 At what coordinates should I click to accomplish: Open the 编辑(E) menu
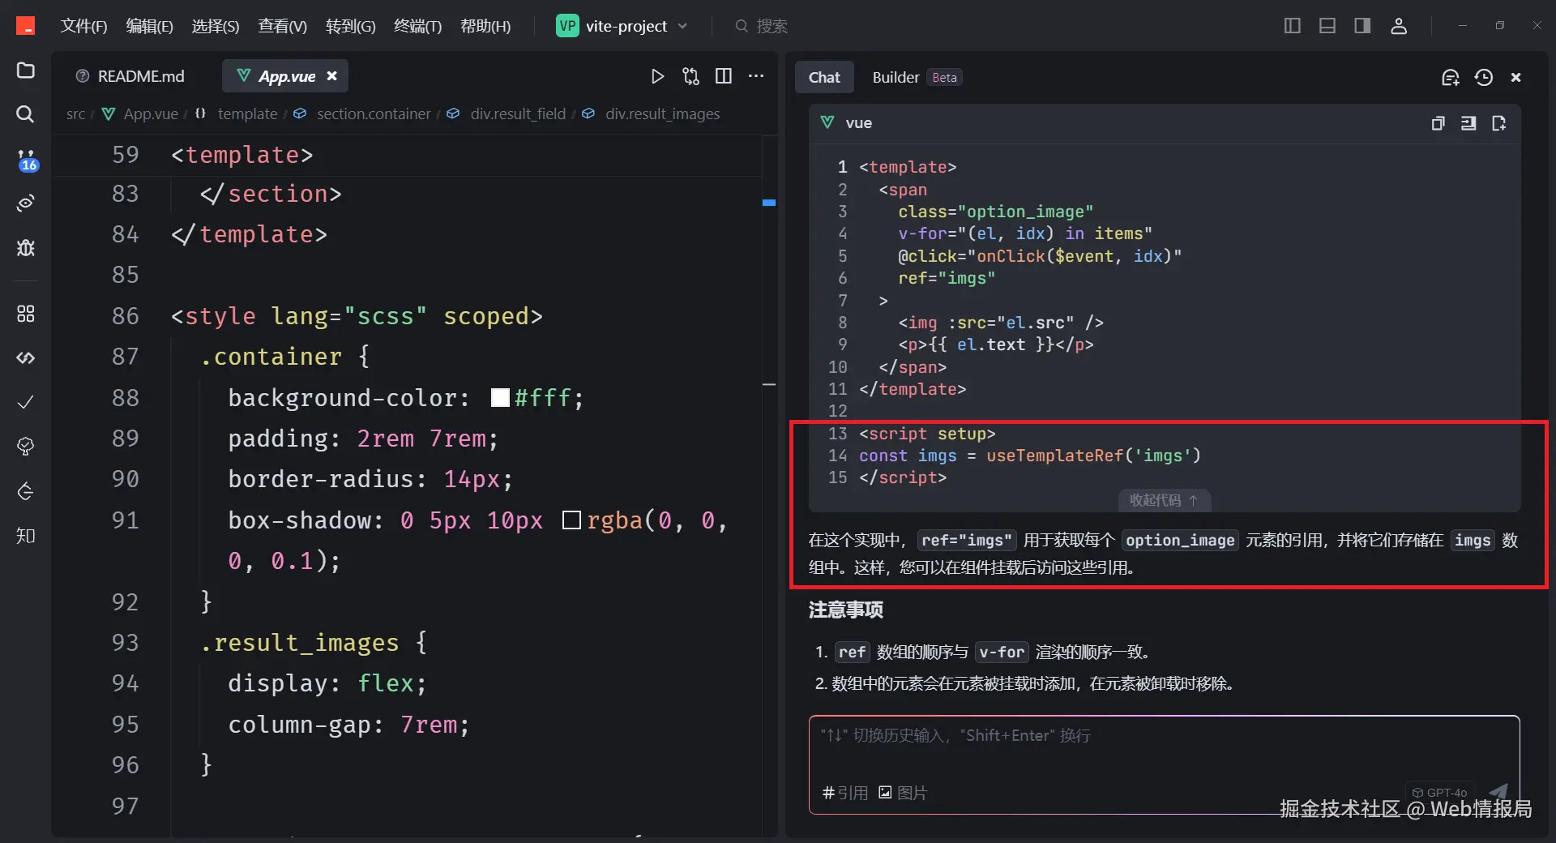click(150, 26)
